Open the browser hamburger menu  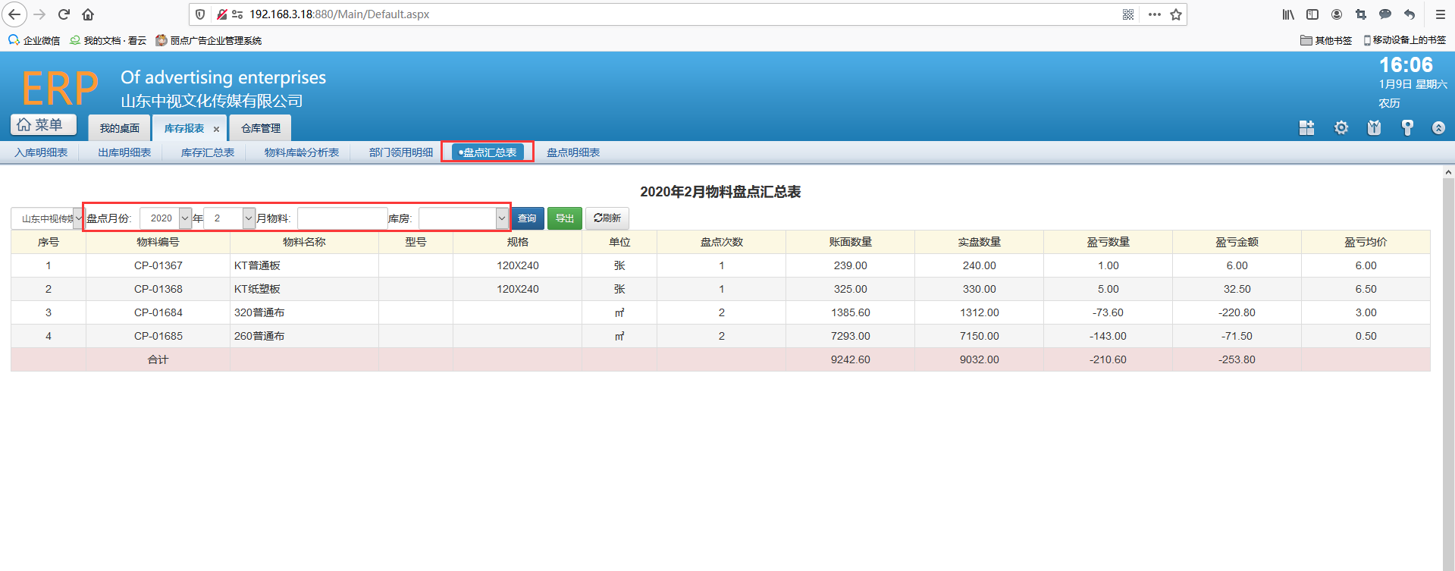1440,14
